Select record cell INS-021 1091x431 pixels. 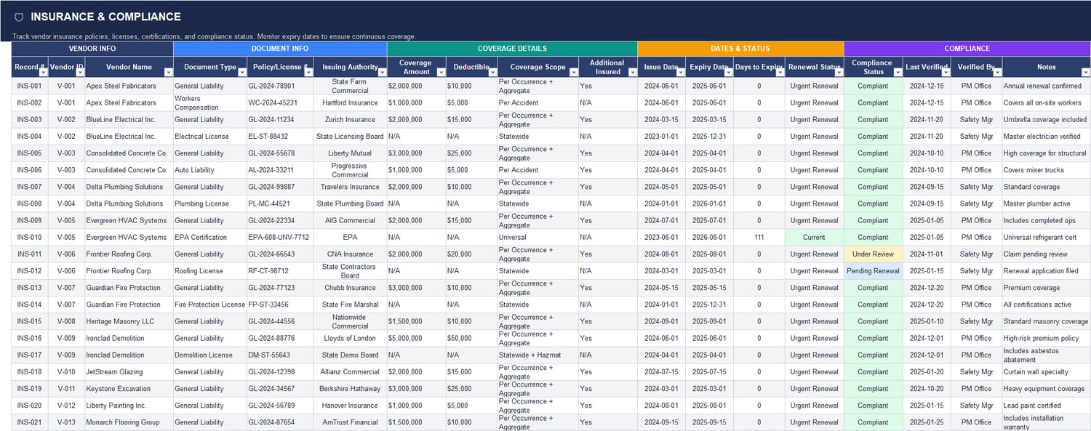coord(30,422)
